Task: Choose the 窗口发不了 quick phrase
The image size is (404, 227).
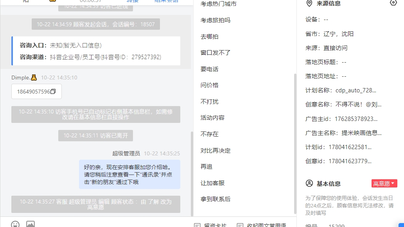Action: click(x=215, y=52)
